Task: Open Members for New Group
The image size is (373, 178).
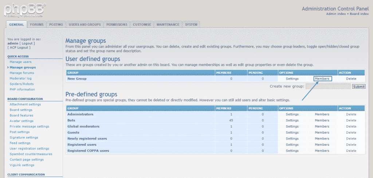Action: coord(322,79)
